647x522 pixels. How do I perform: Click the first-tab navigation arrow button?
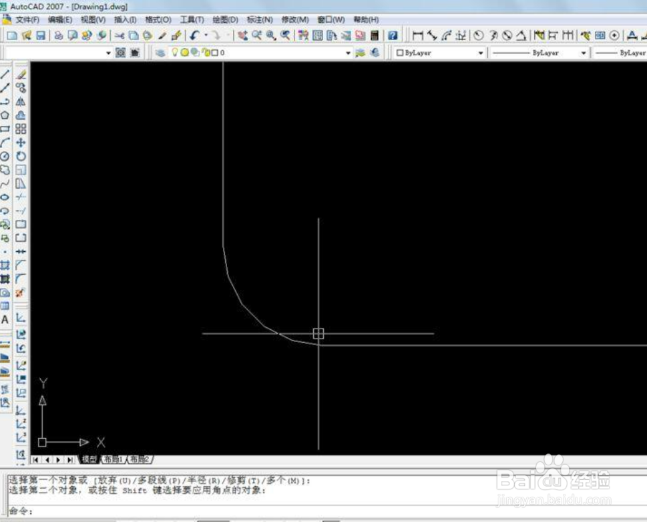click(x=36, y=460)
